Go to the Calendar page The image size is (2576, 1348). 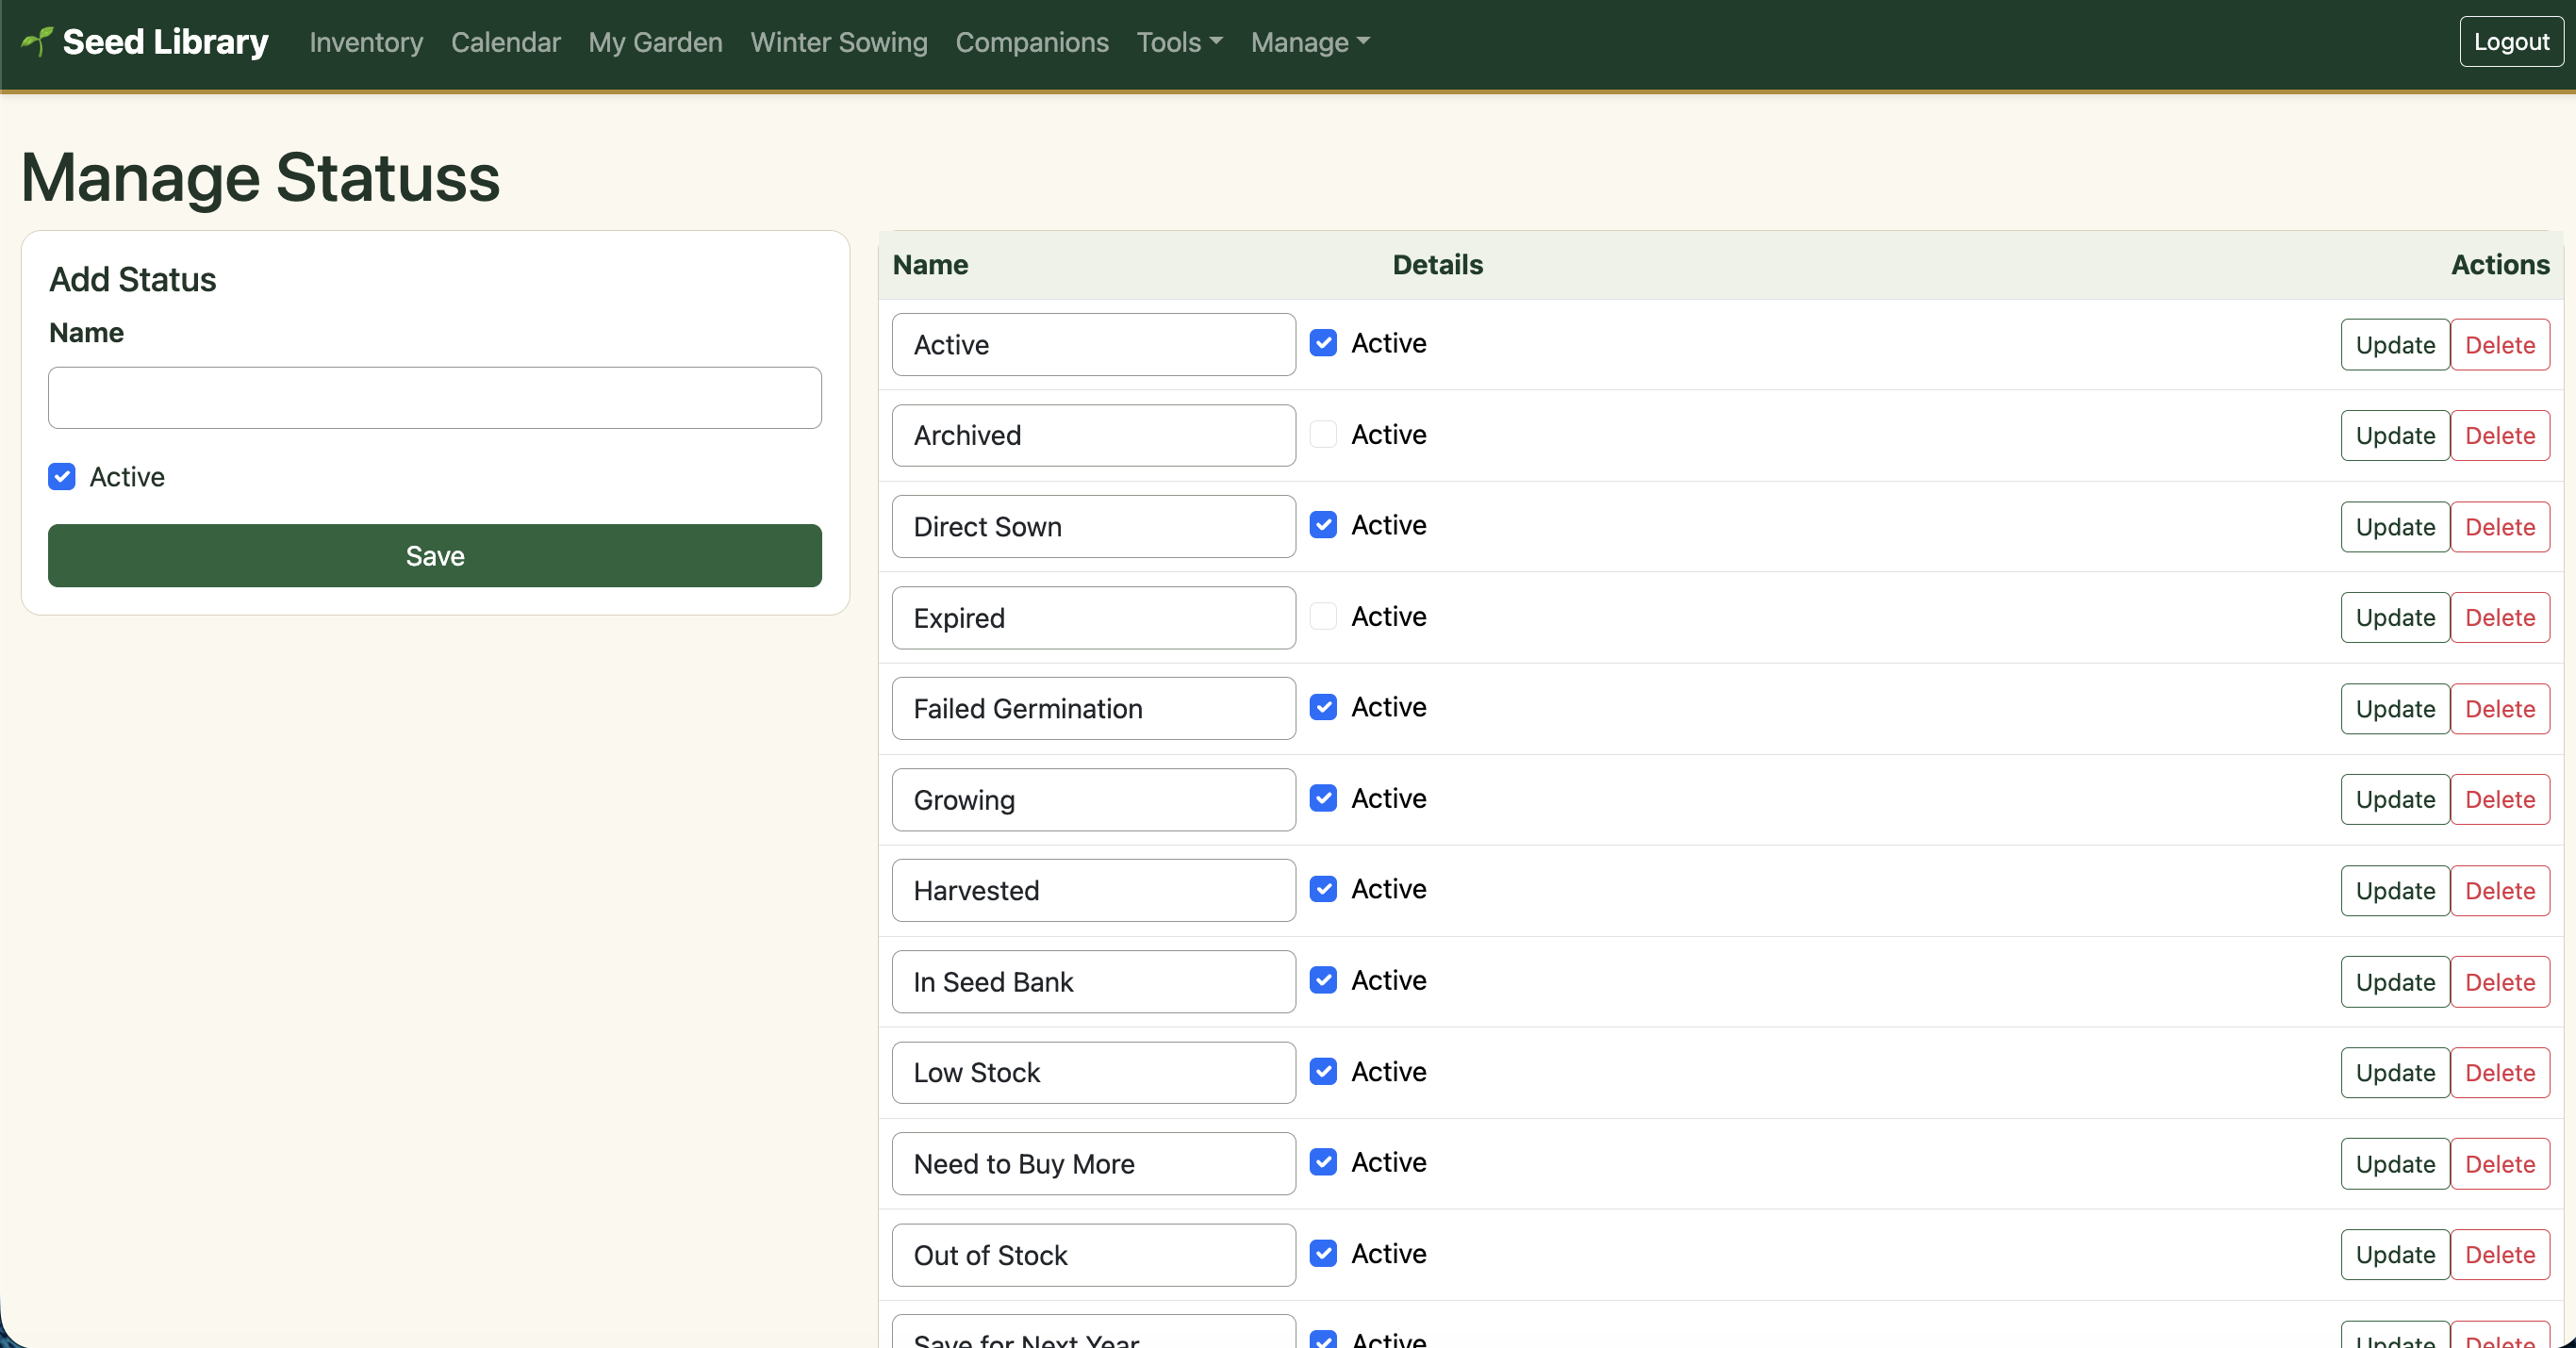click(x=505, y=42)
